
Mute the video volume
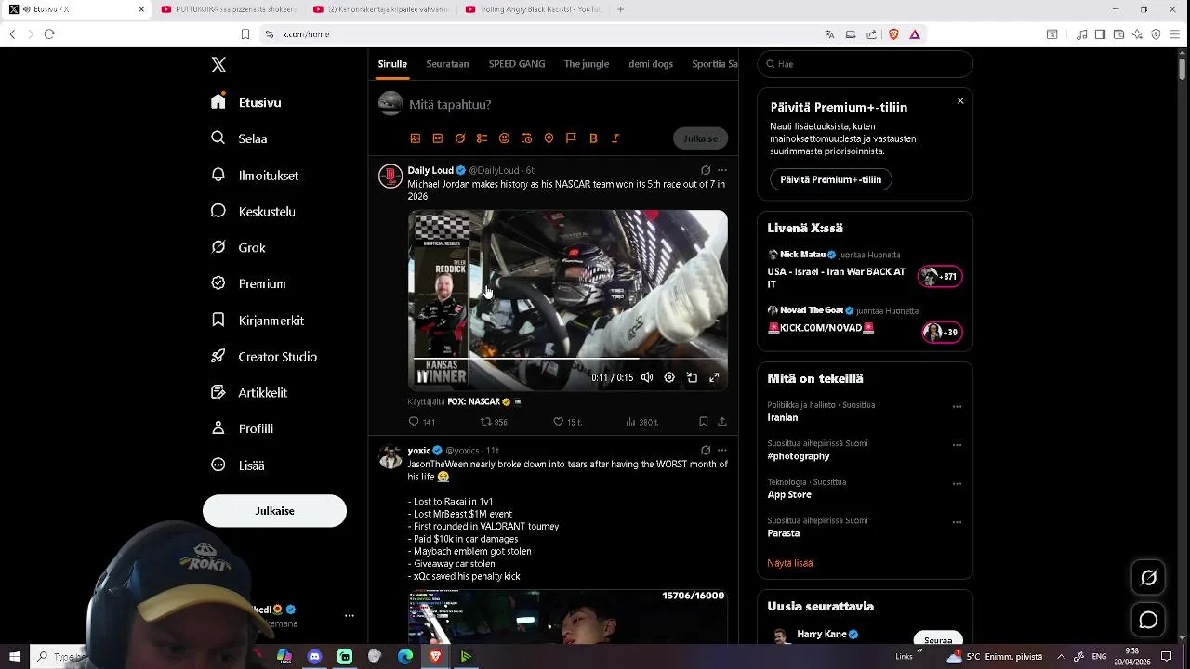tap(647, 377)
